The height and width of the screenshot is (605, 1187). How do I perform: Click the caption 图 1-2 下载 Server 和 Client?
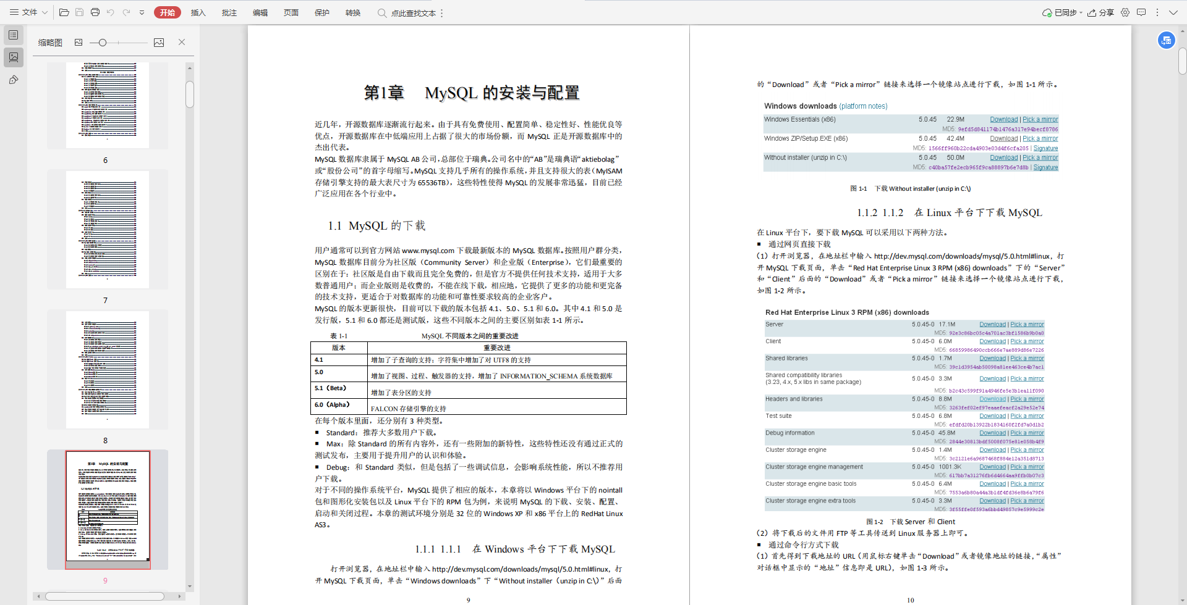pos(911,522)
